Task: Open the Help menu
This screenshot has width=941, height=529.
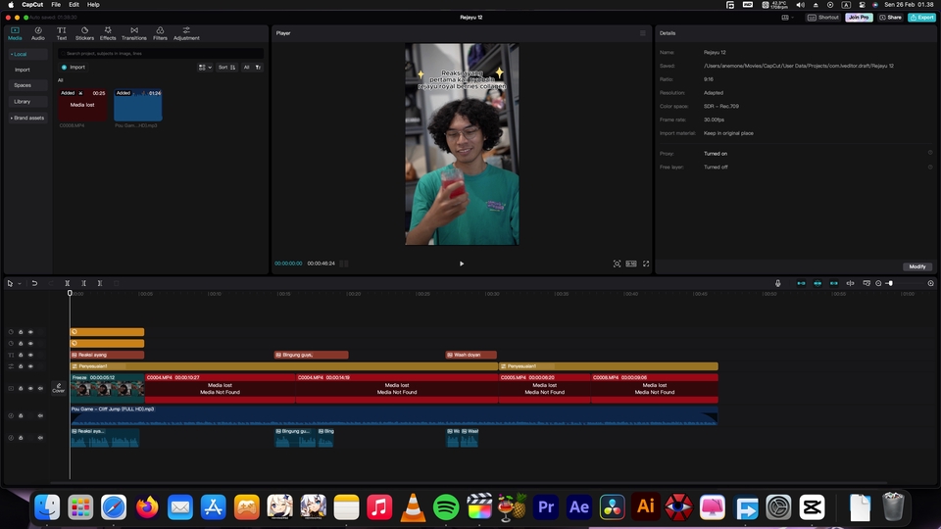Action: (x=93, y=4)
